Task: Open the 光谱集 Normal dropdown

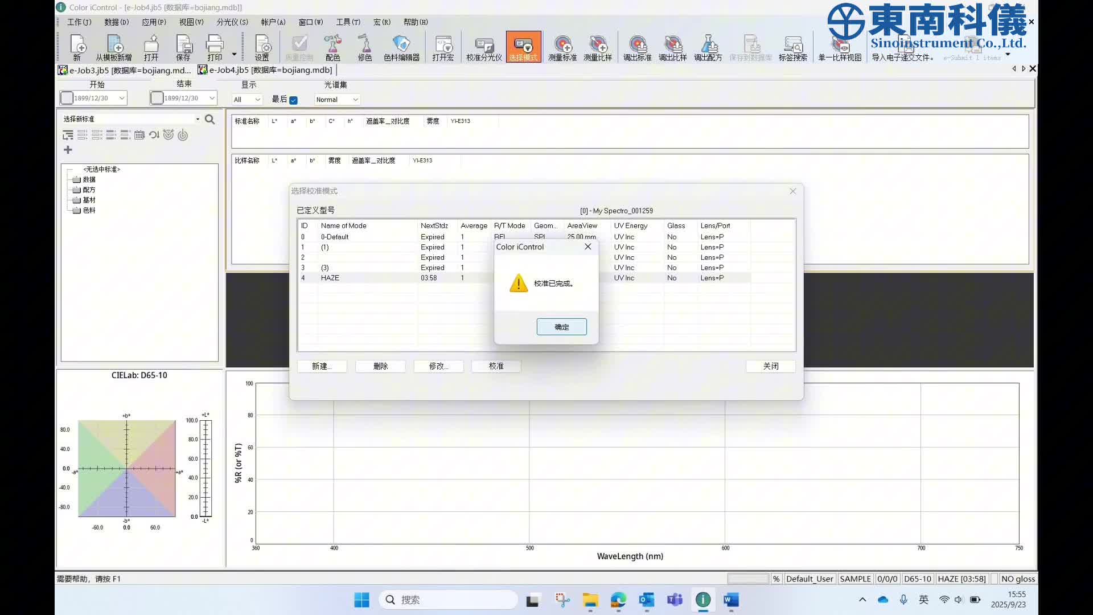Action: click(337, 100)
